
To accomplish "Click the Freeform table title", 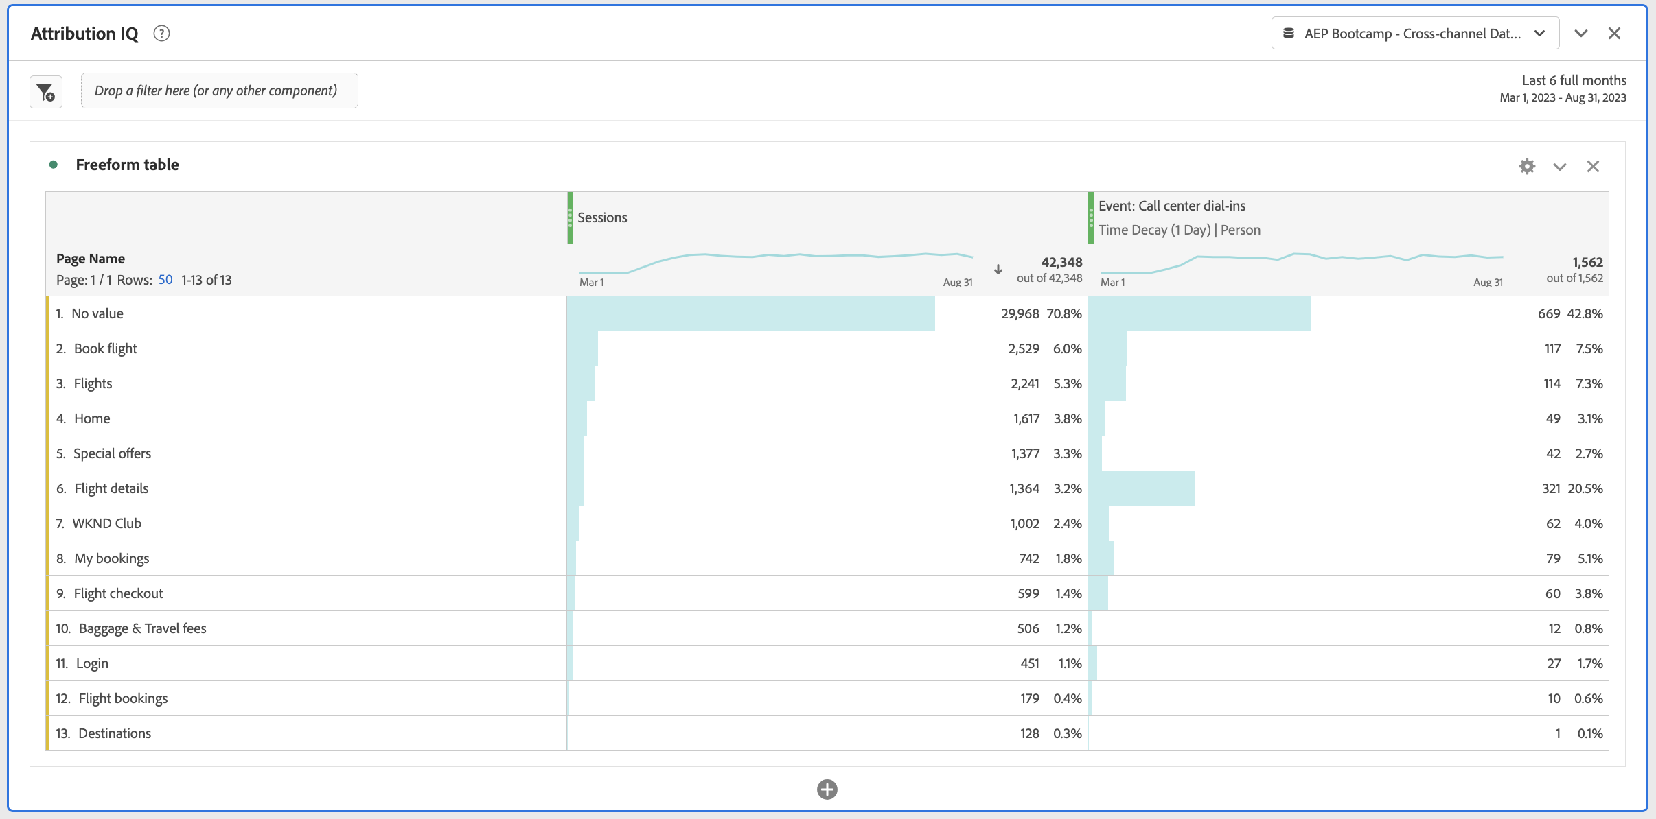I will [x=127, y=165].
